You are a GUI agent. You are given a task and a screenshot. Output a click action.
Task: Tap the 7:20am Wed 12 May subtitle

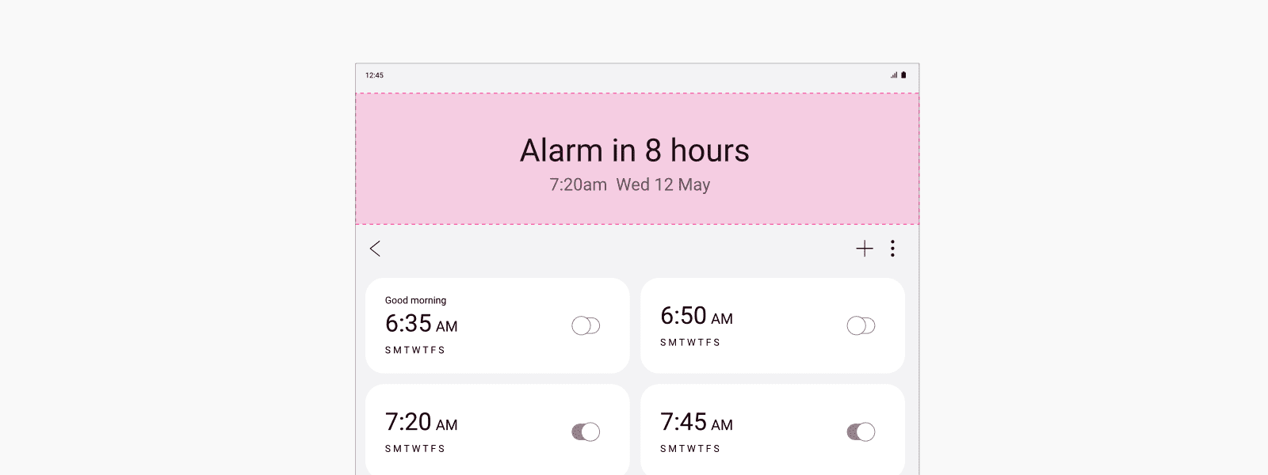(630, 184)
